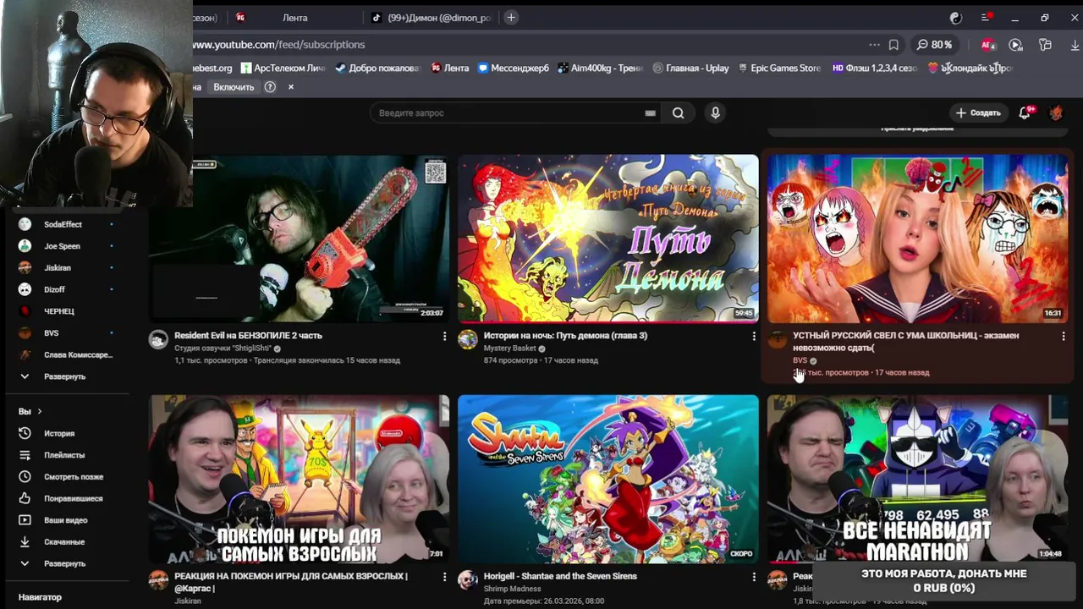The image size is (1083, 609).
Task: Click the Создать create button
Action: pos(978,112)
